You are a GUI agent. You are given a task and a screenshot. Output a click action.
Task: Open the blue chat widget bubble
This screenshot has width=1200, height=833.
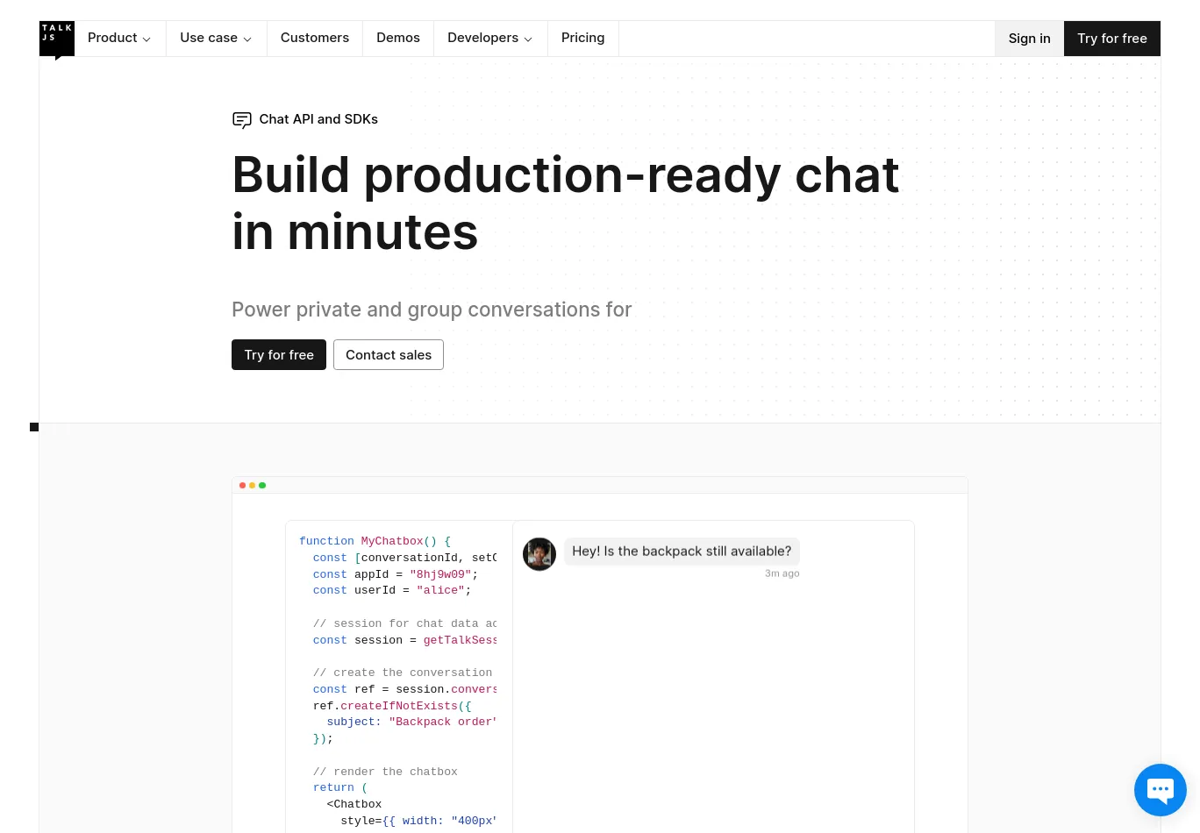1160,789
